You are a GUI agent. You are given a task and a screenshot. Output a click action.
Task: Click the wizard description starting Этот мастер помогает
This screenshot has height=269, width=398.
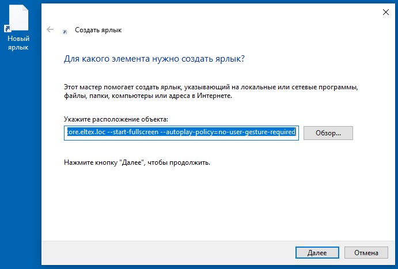pyautogui.click(x=211, y=86)
